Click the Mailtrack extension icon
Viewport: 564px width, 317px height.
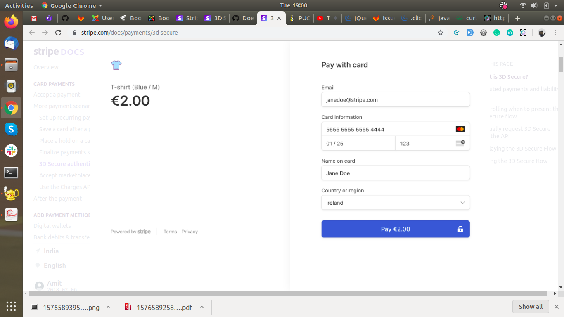[510, 33]
